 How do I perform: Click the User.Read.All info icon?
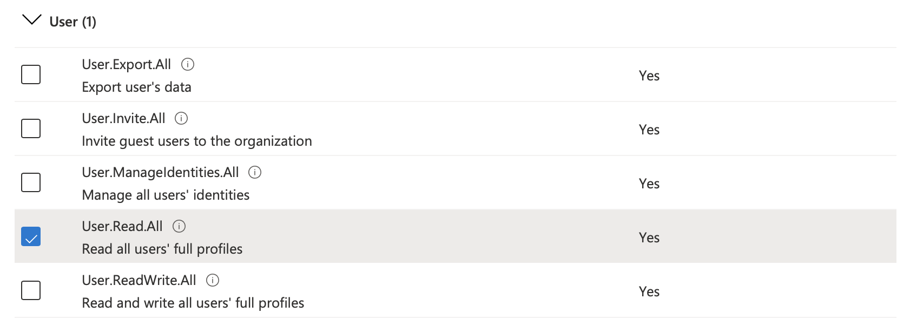point(179,226)
